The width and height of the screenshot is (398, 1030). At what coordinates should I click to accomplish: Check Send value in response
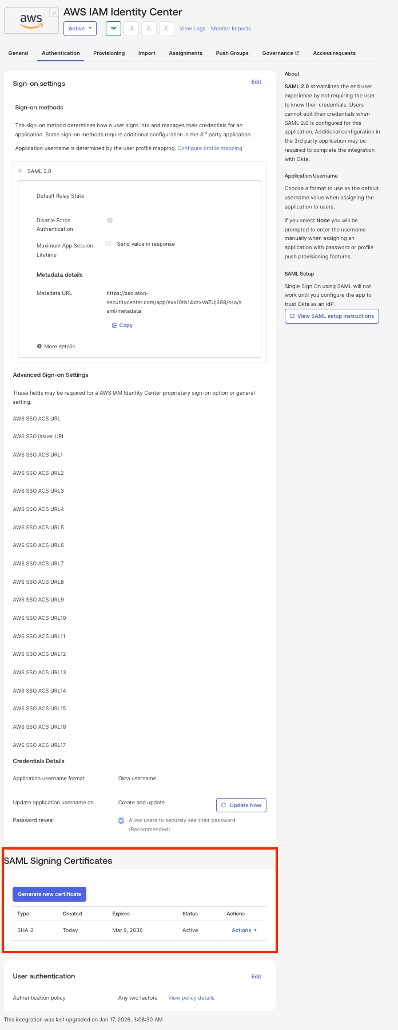[x=109, y=244]
